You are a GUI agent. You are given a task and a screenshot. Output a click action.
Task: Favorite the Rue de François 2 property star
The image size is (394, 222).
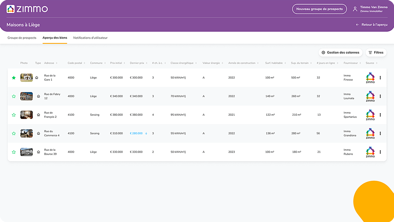[14, 115]
